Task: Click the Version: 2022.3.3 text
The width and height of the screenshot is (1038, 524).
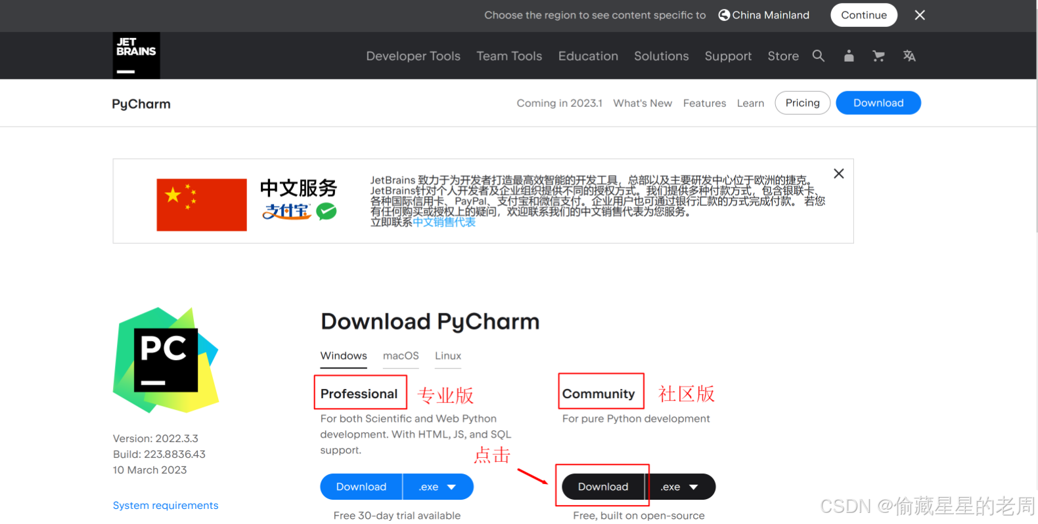Action: click(156, 439)
